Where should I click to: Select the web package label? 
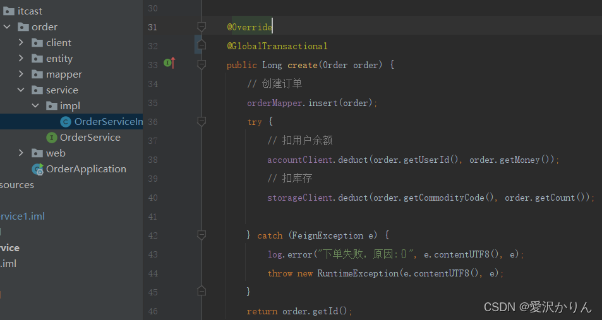[56, 153]
